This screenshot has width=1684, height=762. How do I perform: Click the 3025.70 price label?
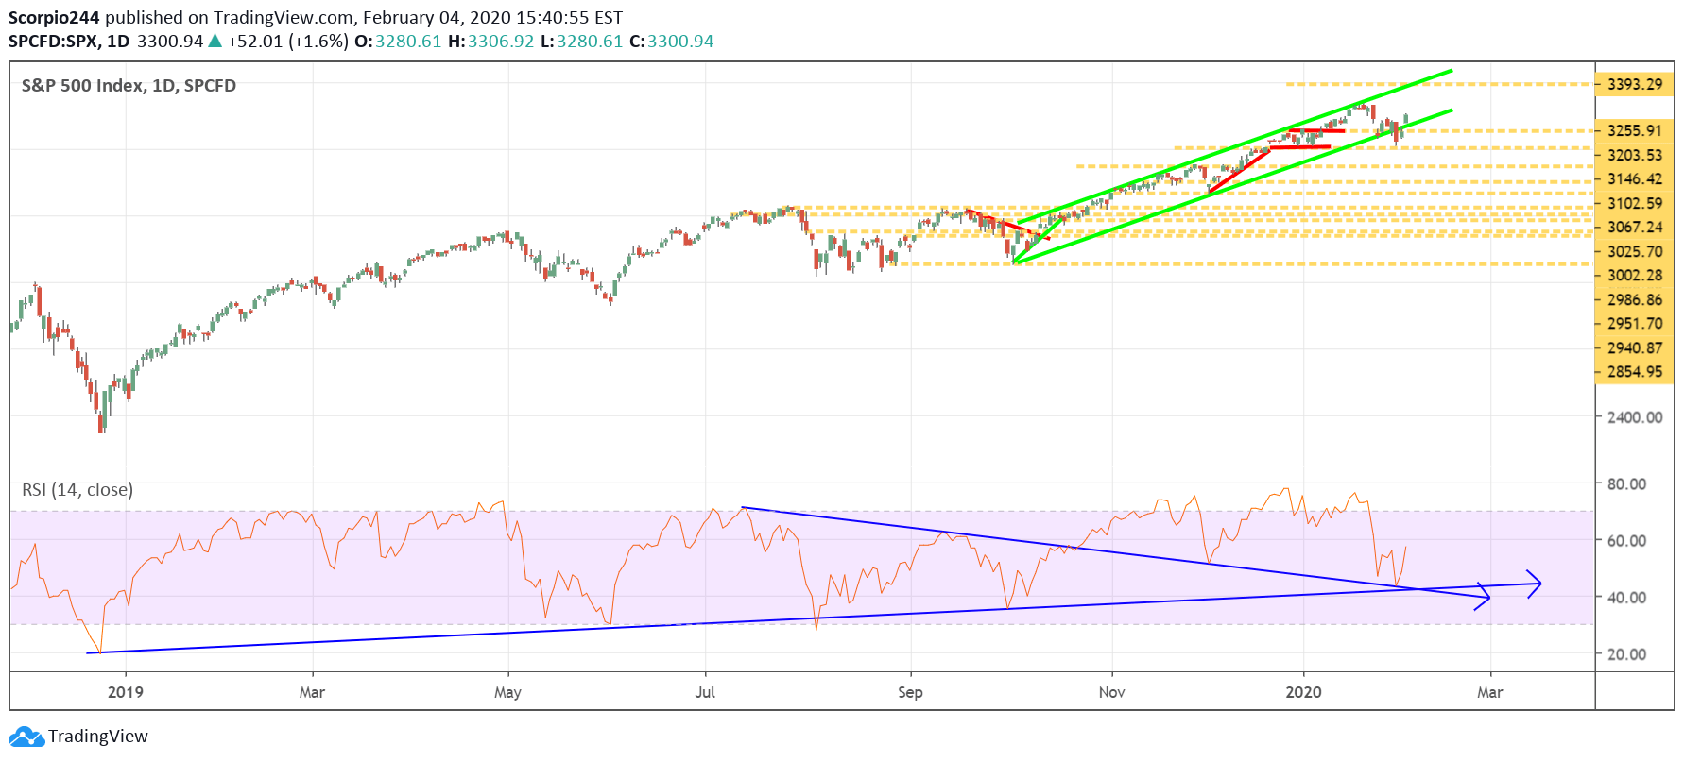tap(1634, 251)
